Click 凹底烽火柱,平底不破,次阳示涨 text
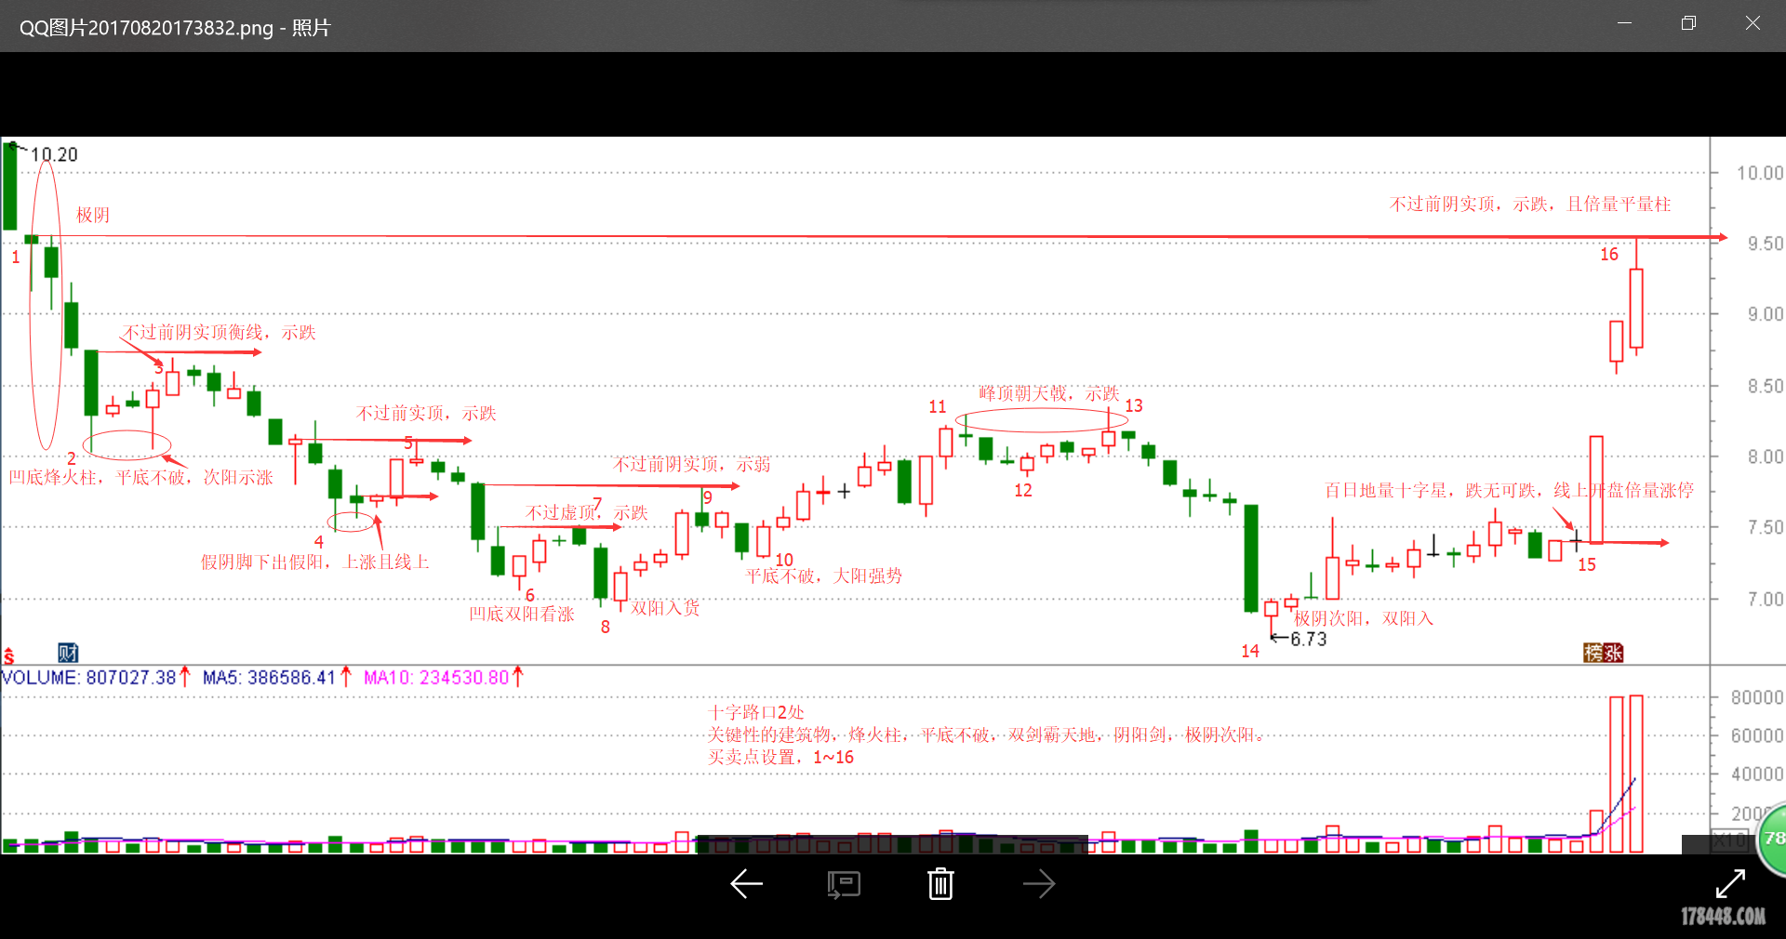 (x=140, y=477)
